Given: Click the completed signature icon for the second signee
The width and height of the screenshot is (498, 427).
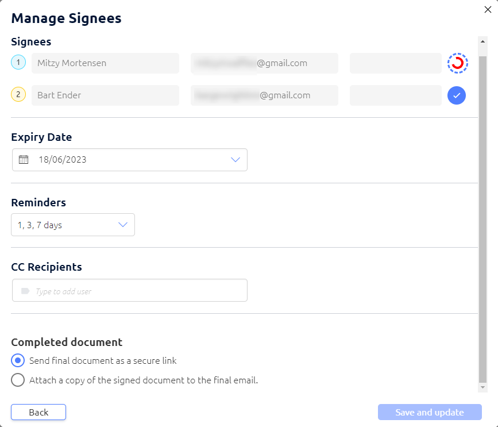Looking at the screenshot, I should pos(457,95).
